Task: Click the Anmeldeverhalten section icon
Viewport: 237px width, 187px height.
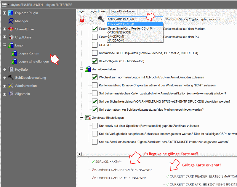Action: [x=88, y=69]
